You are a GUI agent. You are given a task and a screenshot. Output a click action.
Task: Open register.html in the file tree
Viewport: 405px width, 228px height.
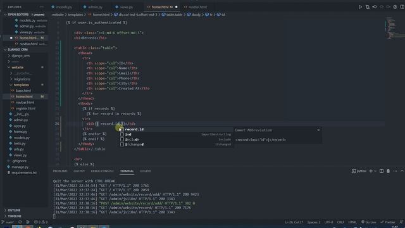(x=25, y=108)
